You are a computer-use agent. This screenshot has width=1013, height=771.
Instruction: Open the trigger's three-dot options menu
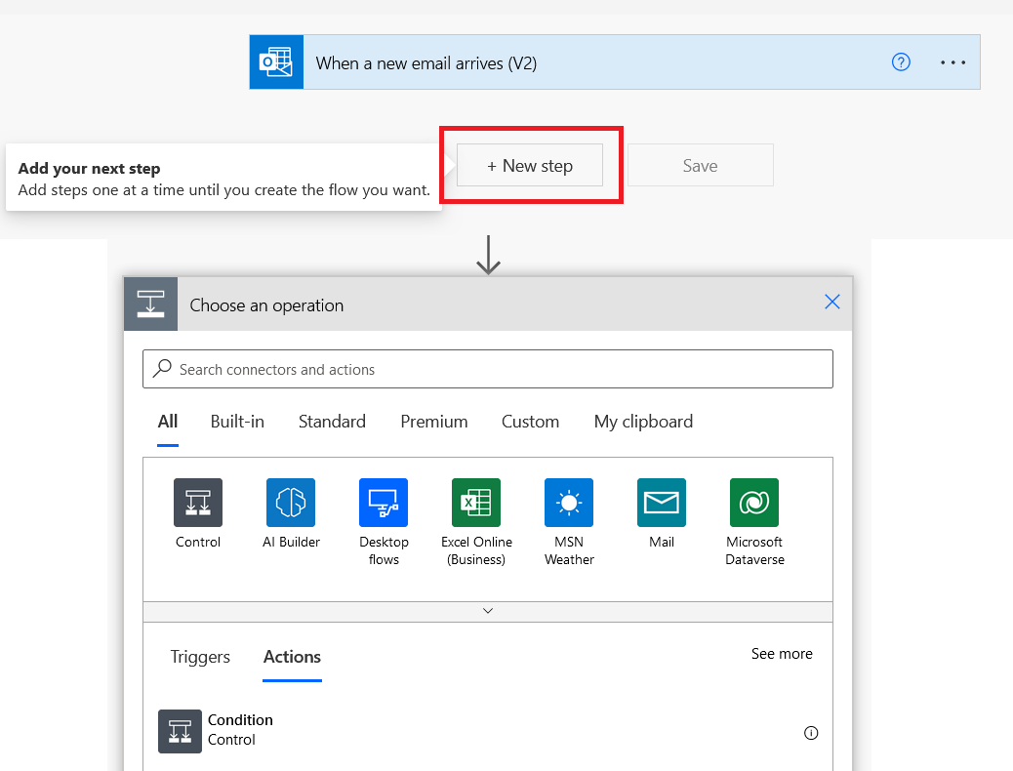952,62
